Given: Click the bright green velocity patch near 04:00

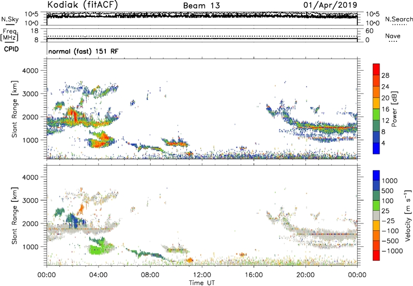Looking at the screenshot, I should pos(97,250).
